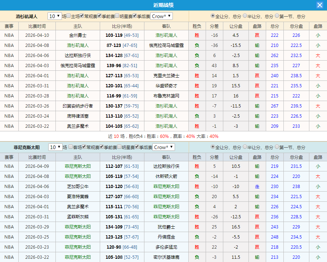Click the 总分盘 column header

pyautogui.click(x=296, y=26)
